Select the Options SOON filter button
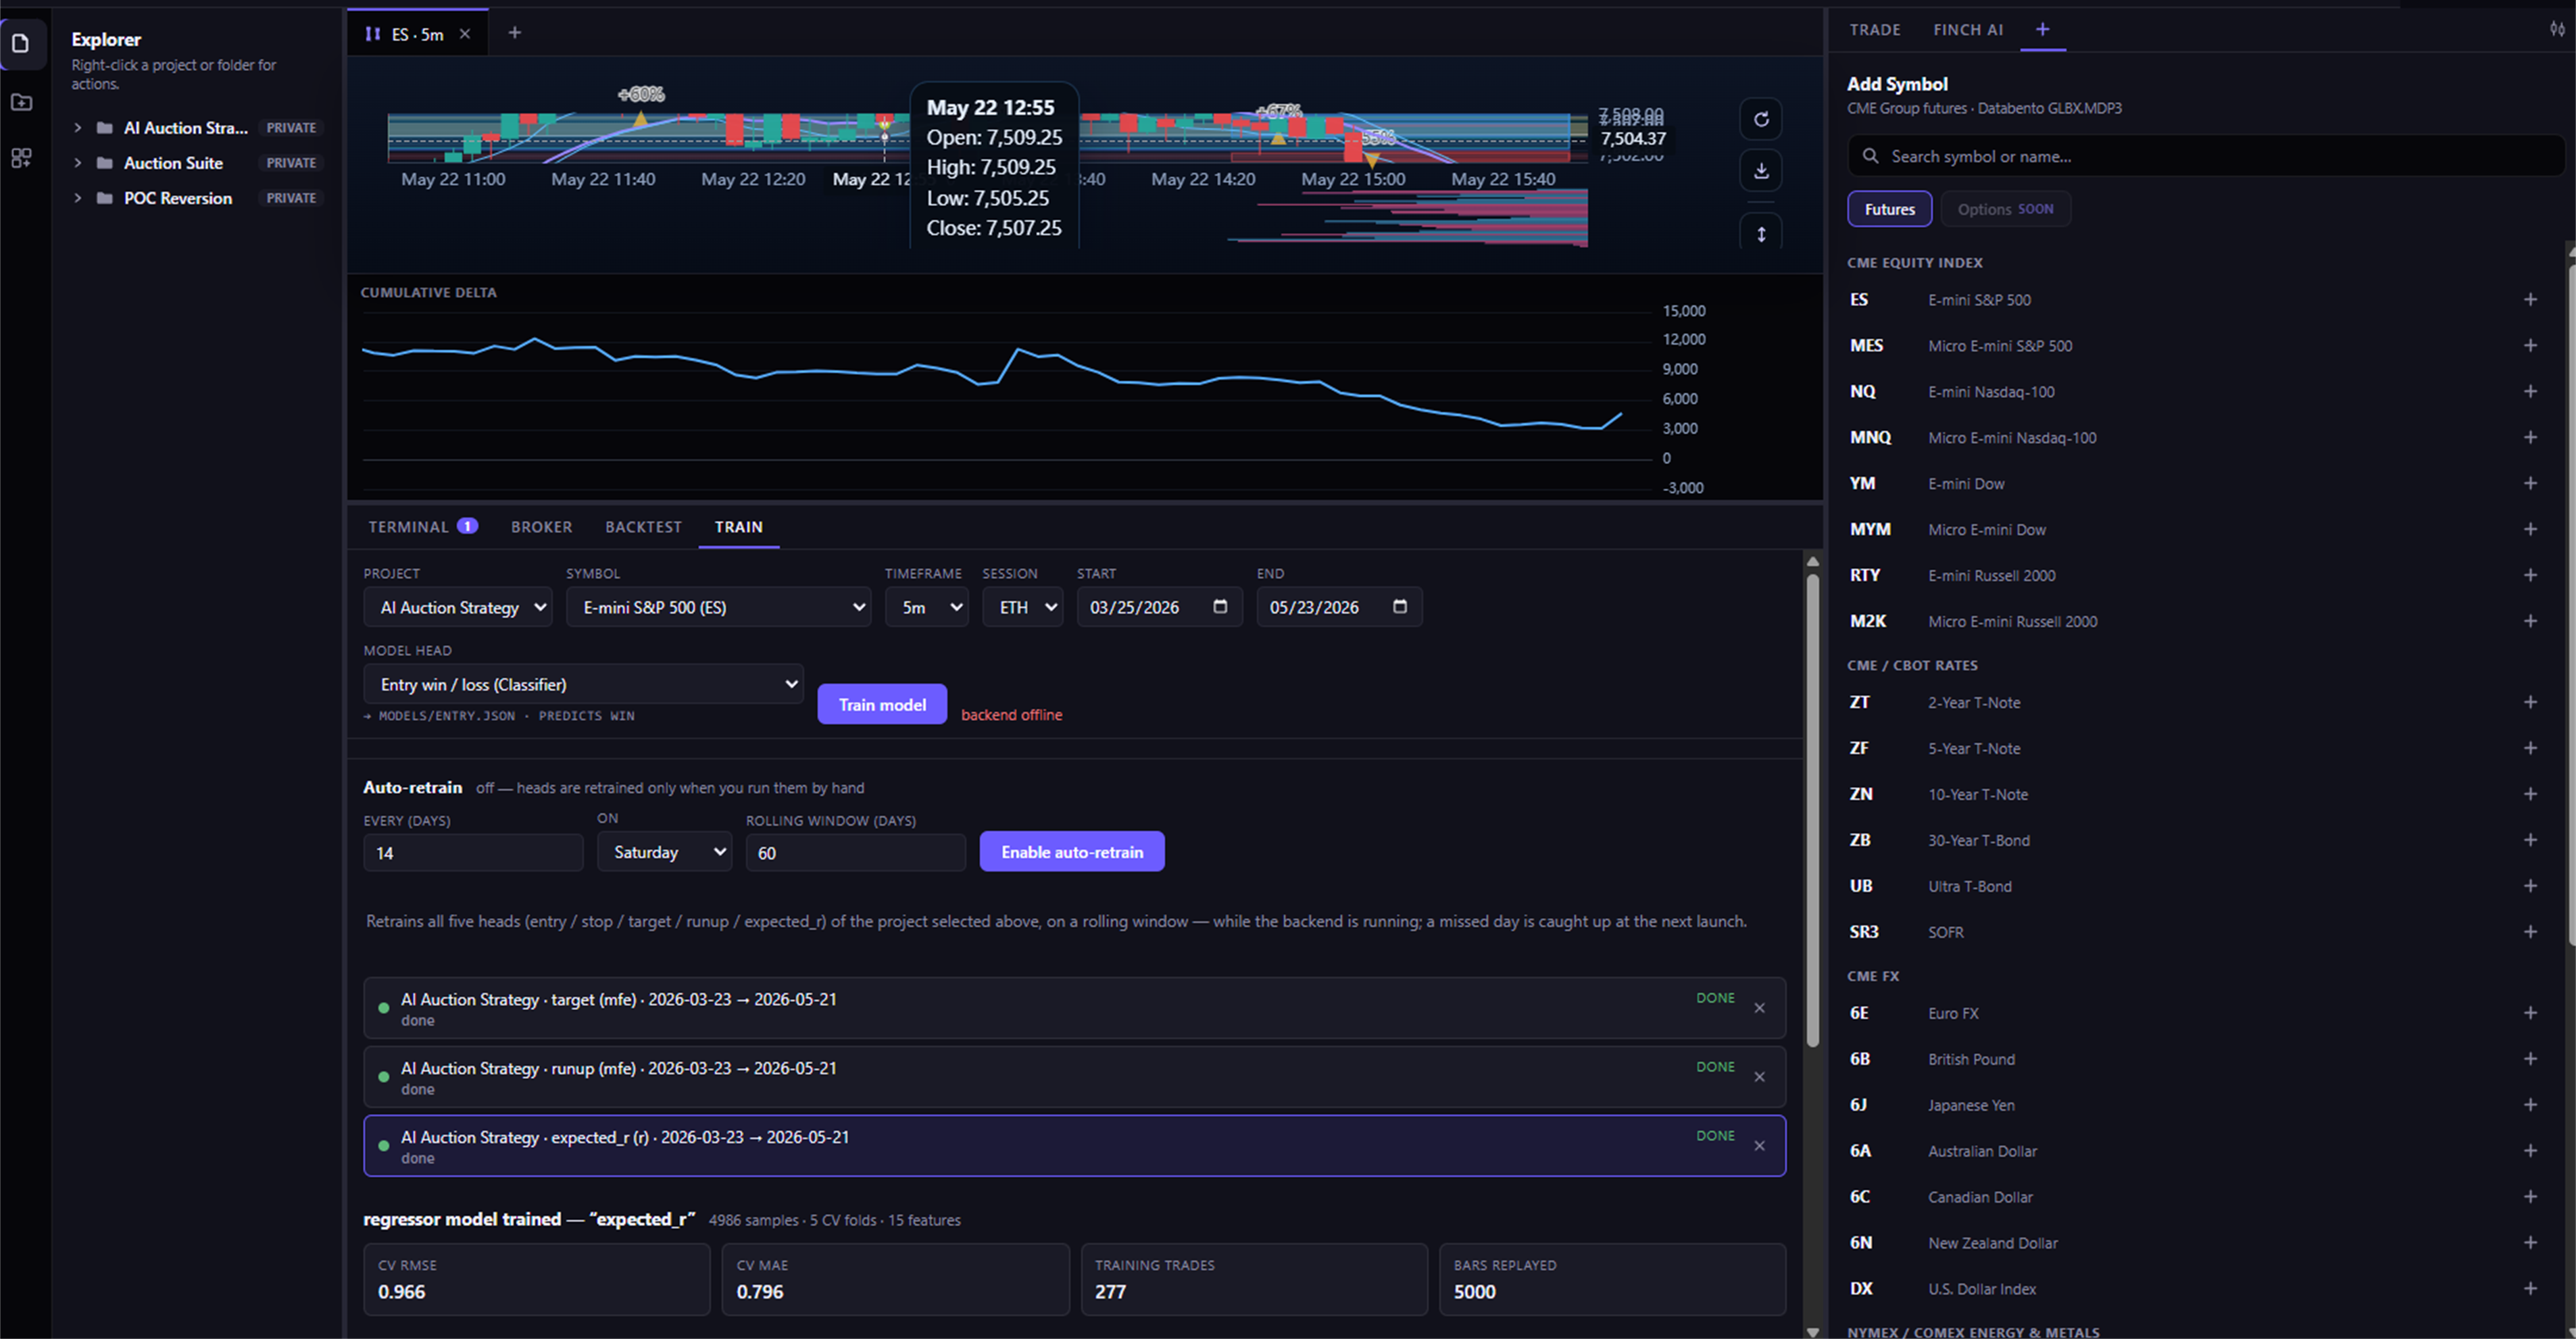Image resolution: width=2576 pixels, height=1339 pixels. tap(2005, 210)
